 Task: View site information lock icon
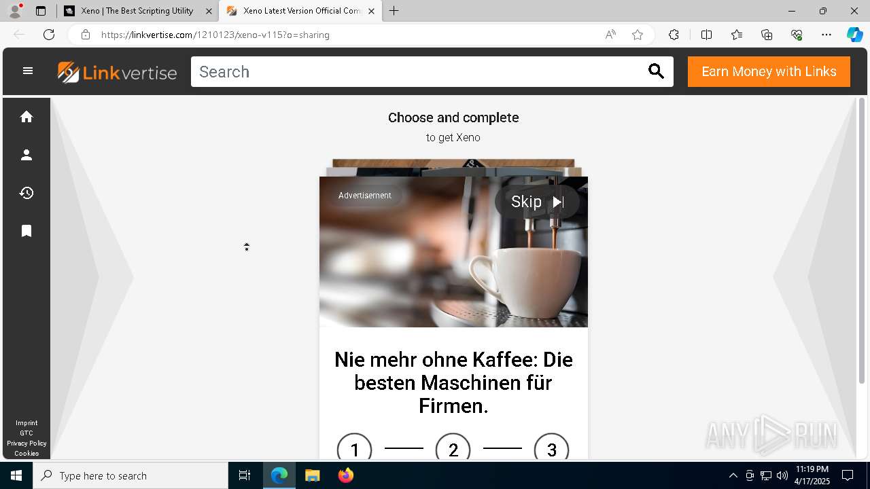point(86,35)
